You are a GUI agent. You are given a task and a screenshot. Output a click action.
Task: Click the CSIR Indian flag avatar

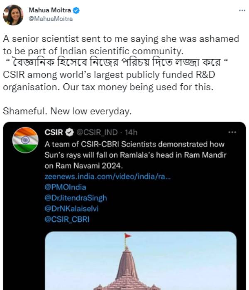25,139
